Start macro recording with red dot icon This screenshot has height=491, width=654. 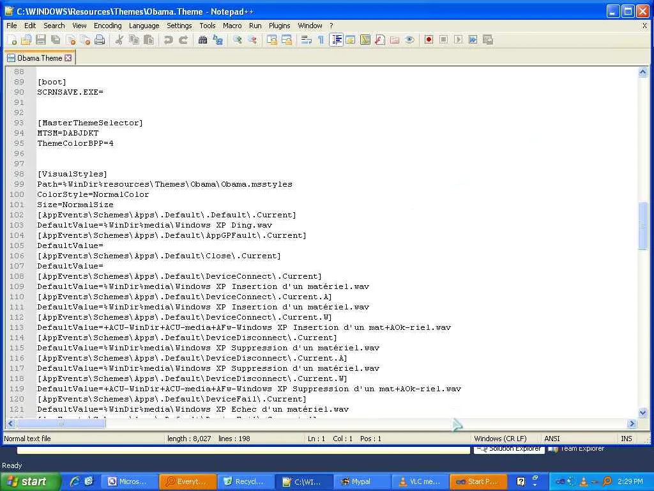429,40
